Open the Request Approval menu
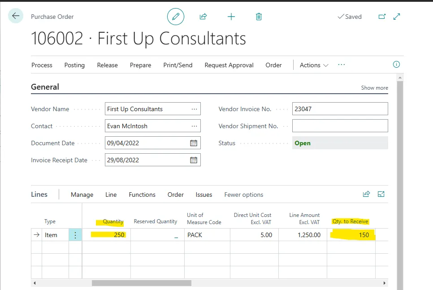The height and width of the screenshot is (290, 433). point(229,65)
